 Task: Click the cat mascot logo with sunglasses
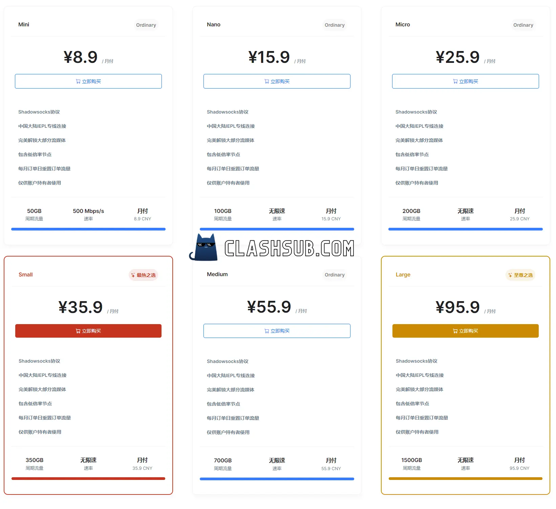click(x=204, y=248)
